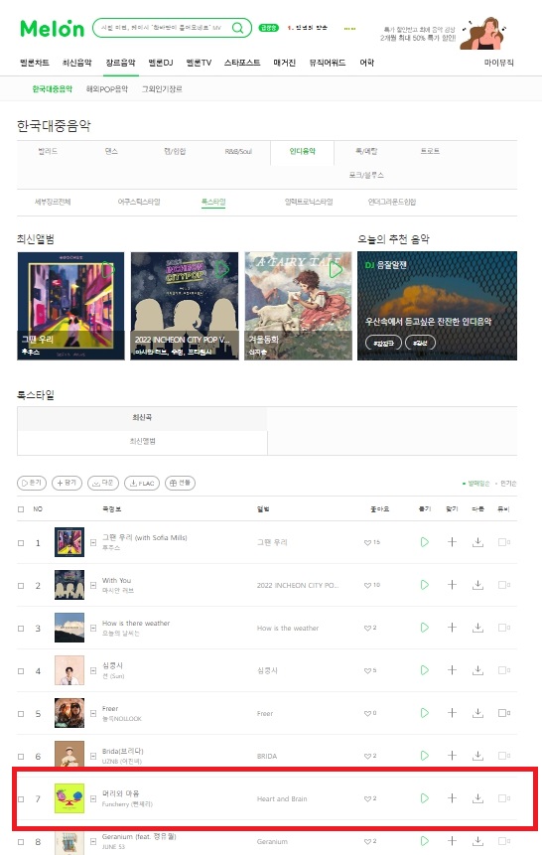Image resolution: width=542 pixels, height=855 pixels.
Task: Add With You to playlist
Action: click(x=452, y=585)
